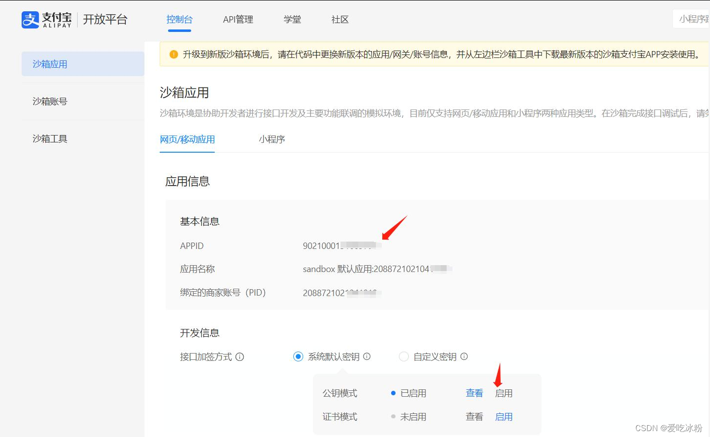Click info icon next to 接口加签方式
Screen dimensions: 710x437
tap(240, 357)
